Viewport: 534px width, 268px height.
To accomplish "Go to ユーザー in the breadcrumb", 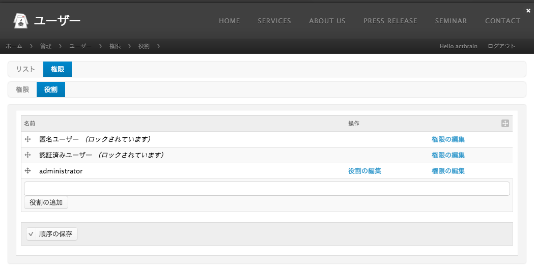I will pyautogui.click(x=80, y=46).
